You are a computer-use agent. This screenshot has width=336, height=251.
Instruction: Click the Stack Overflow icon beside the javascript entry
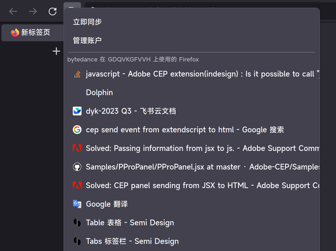coord(77,74)
